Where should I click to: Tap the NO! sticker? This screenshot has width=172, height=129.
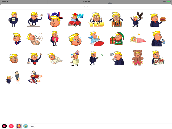(117, 19)
